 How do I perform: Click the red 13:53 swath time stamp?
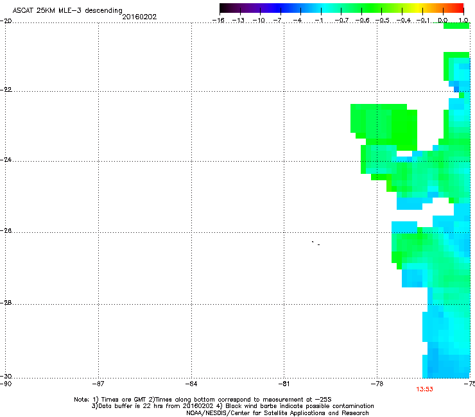pos(424,389)
